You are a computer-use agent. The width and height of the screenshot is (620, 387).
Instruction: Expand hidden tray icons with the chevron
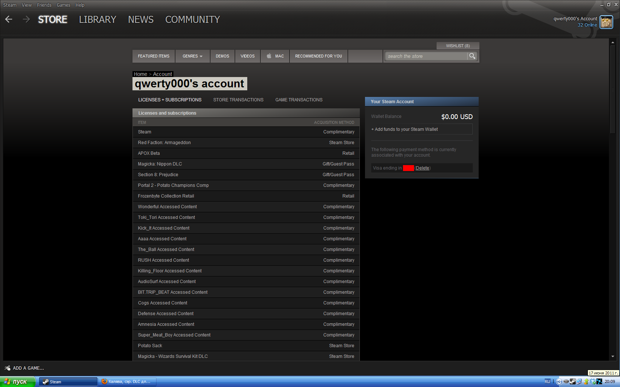pos(559,381)
